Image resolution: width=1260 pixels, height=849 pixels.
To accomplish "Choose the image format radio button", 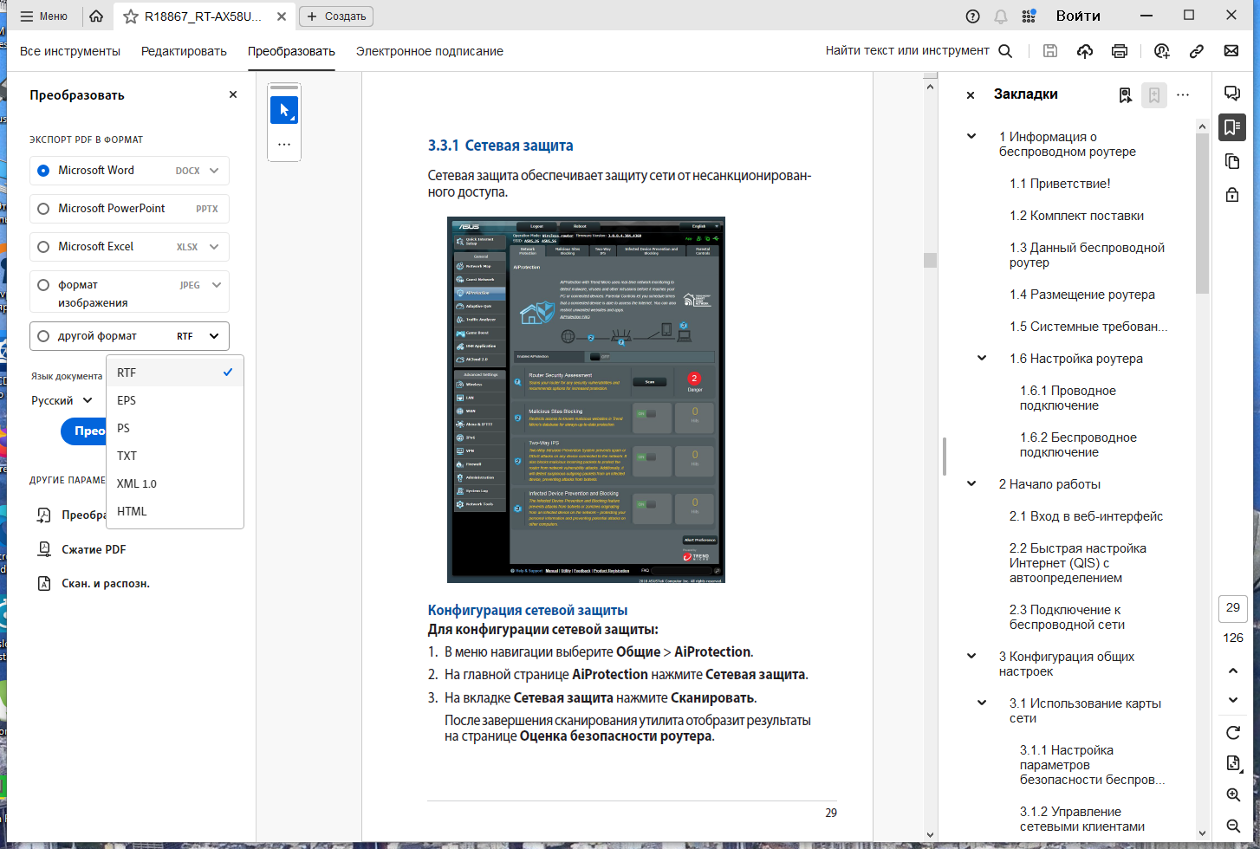I will coord(43,285).
